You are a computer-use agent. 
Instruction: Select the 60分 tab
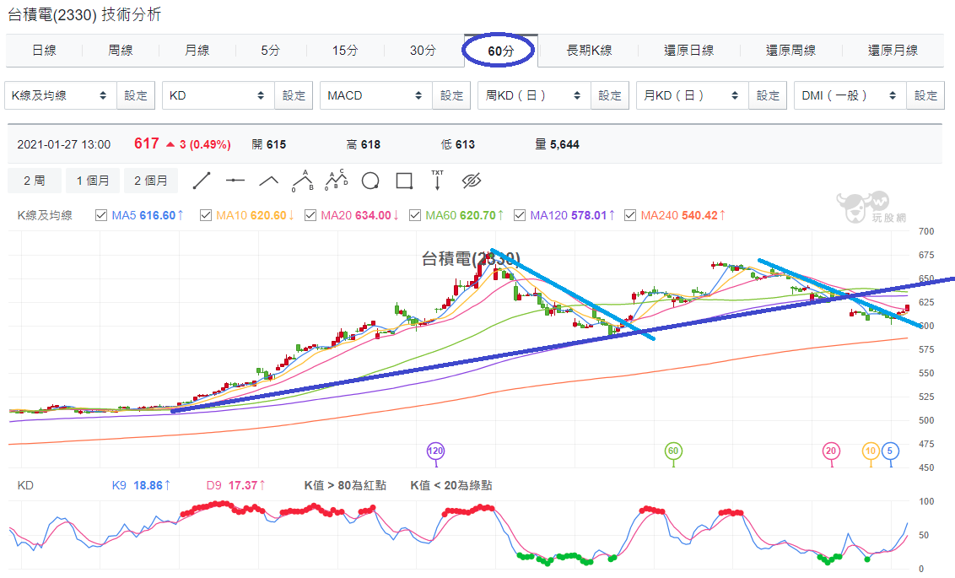pyautogui.click(x=500, y=51)
